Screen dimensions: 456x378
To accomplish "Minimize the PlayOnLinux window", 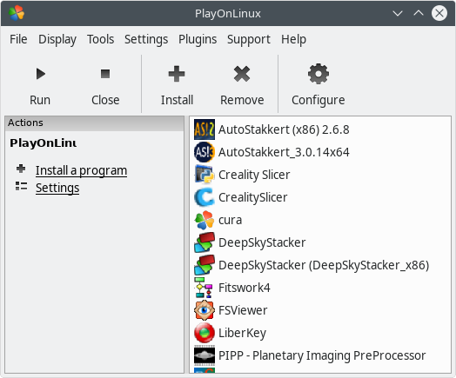I will 398,13.
